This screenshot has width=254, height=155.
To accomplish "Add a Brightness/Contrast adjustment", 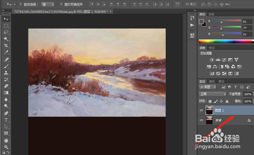I will (212, 60).
